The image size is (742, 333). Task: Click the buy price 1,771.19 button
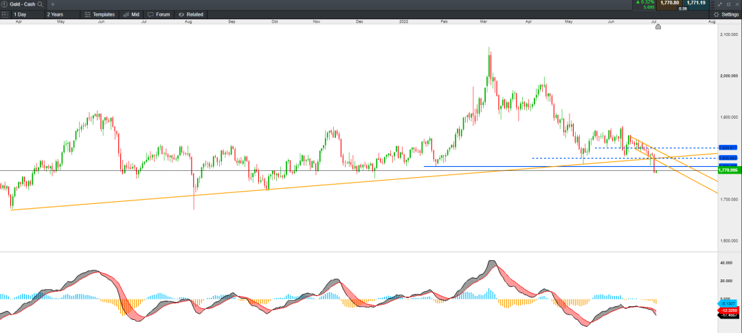(x=696, y=5)
